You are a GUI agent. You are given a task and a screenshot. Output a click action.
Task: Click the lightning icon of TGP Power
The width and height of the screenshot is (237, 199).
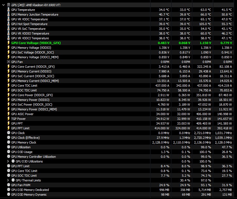[x=8, y=119]
